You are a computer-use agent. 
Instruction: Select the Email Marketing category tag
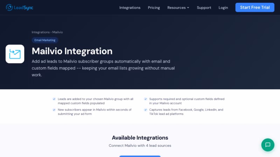45,40
